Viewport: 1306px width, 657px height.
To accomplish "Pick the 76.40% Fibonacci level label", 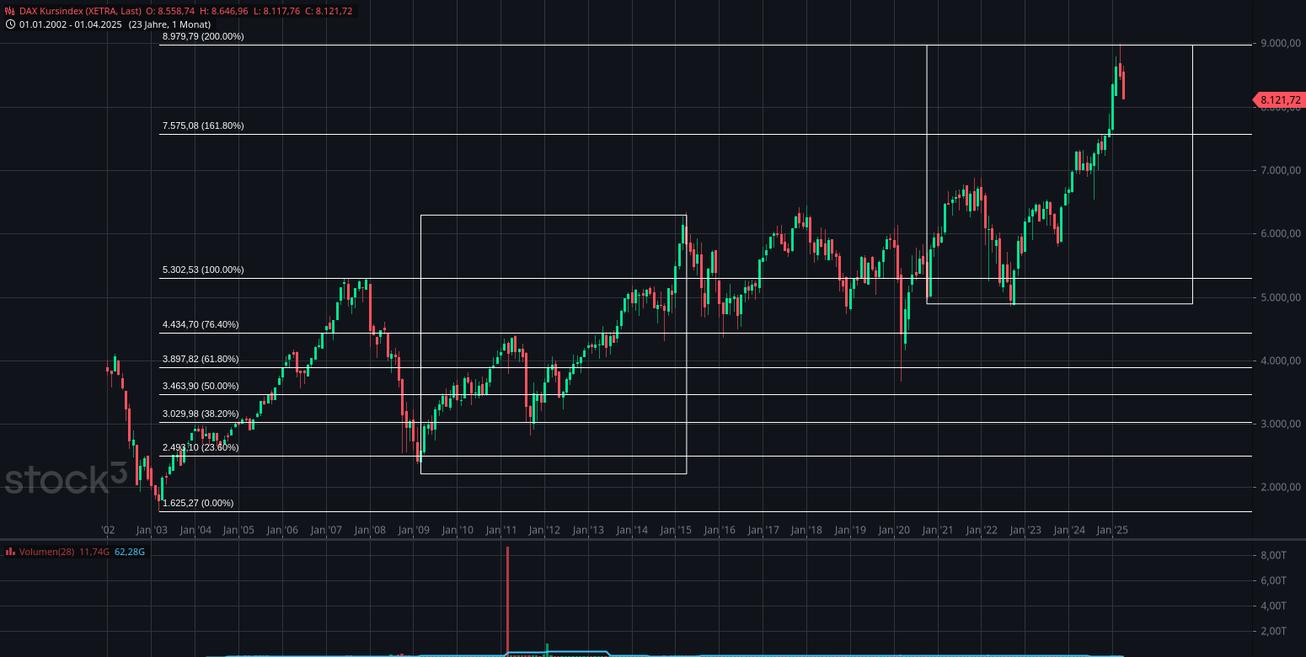I will [201, 325].
